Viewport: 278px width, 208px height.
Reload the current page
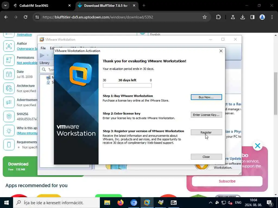[26, 17]
